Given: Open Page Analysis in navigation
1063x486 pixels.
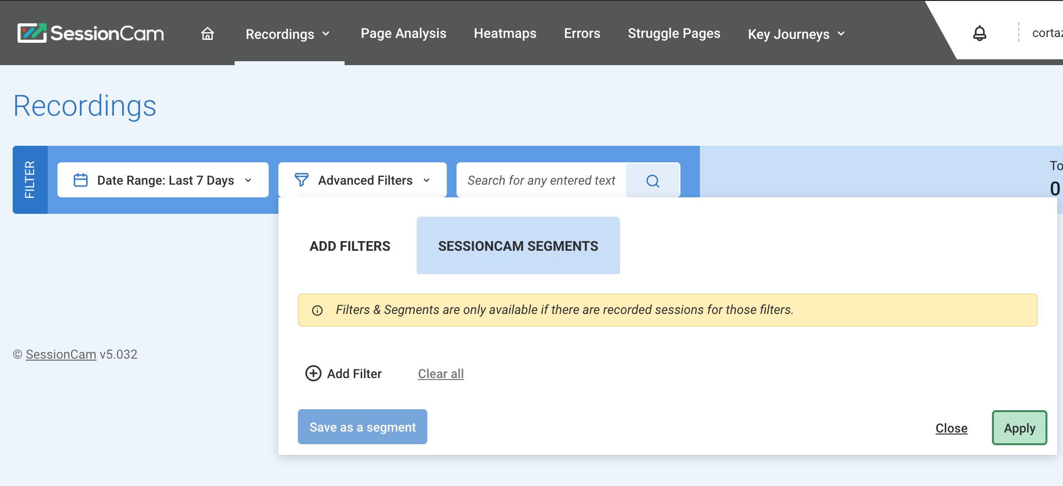Looking at the screenshot, I should click(x=403, y=34).
